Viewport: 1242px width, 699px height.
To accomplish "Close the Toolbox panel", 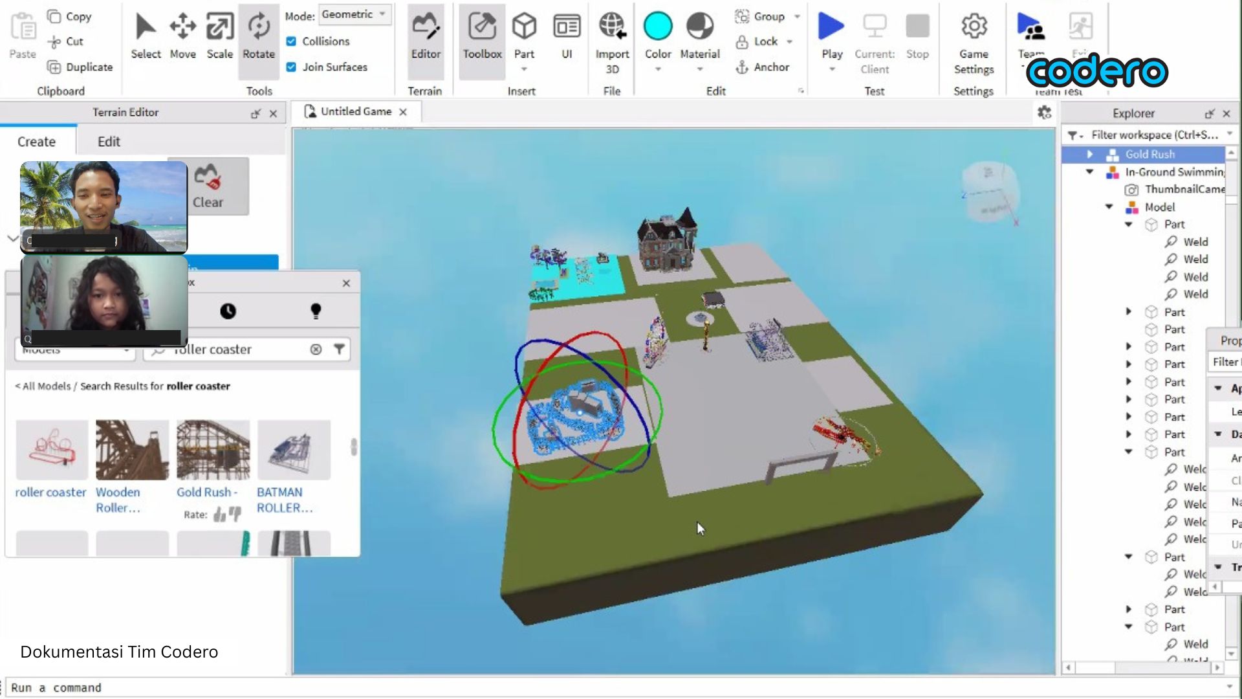I will click(x=346, y=283).
